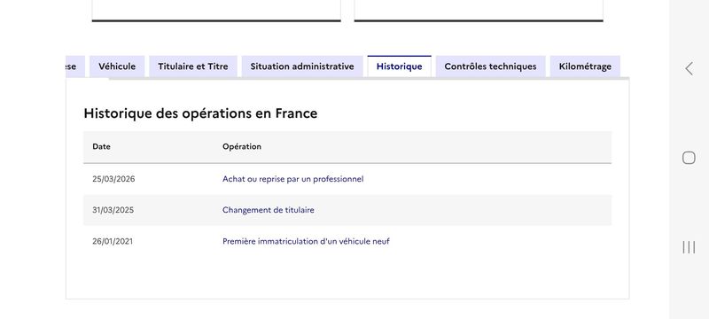
Task: Select the Situation administrative tab
Action: 302,66
